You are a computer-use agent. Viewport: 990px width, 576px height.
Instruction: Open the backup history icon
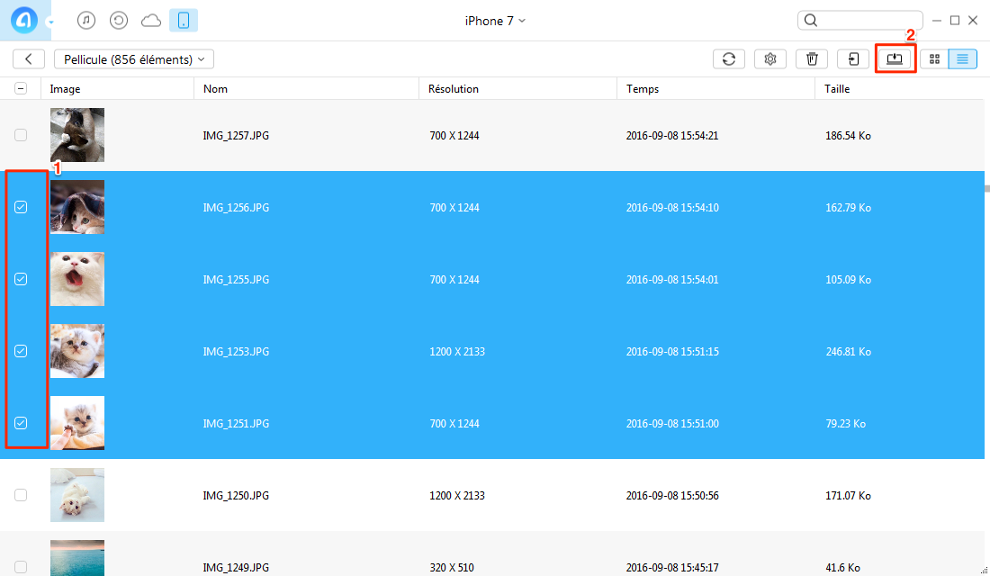(x=119, y=20)
